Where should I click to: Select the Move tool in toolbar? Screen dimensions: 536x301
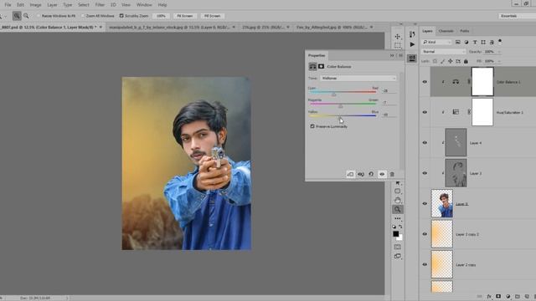click(397, 37)
